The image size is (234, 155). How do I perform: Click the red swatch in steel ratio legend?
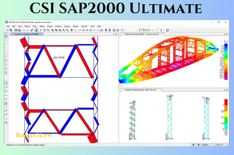[x=226, y=102]
